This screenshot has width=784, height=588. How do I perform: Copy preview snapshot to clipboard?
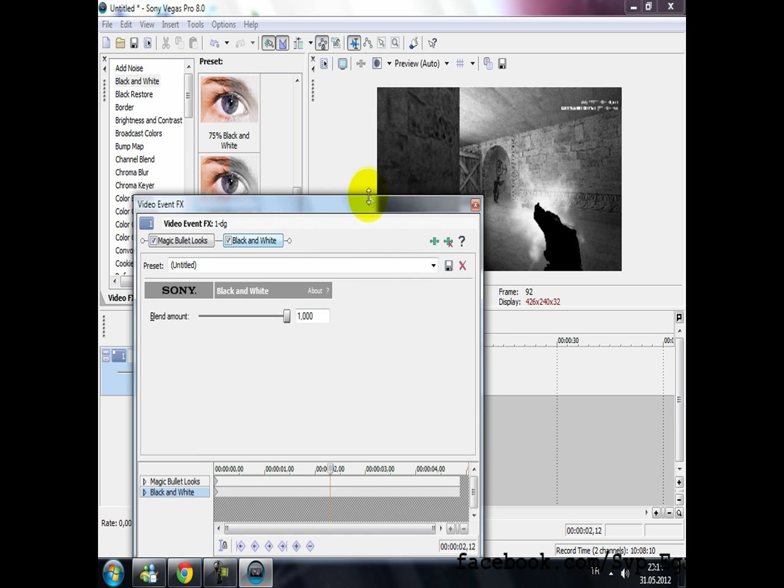[x=488, y=64]
